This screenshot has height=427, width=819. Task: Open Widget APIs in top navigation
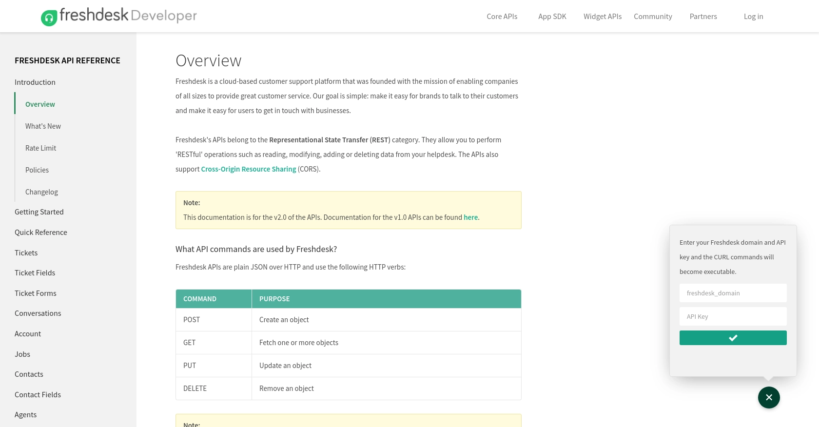click(x=603, y=17)
